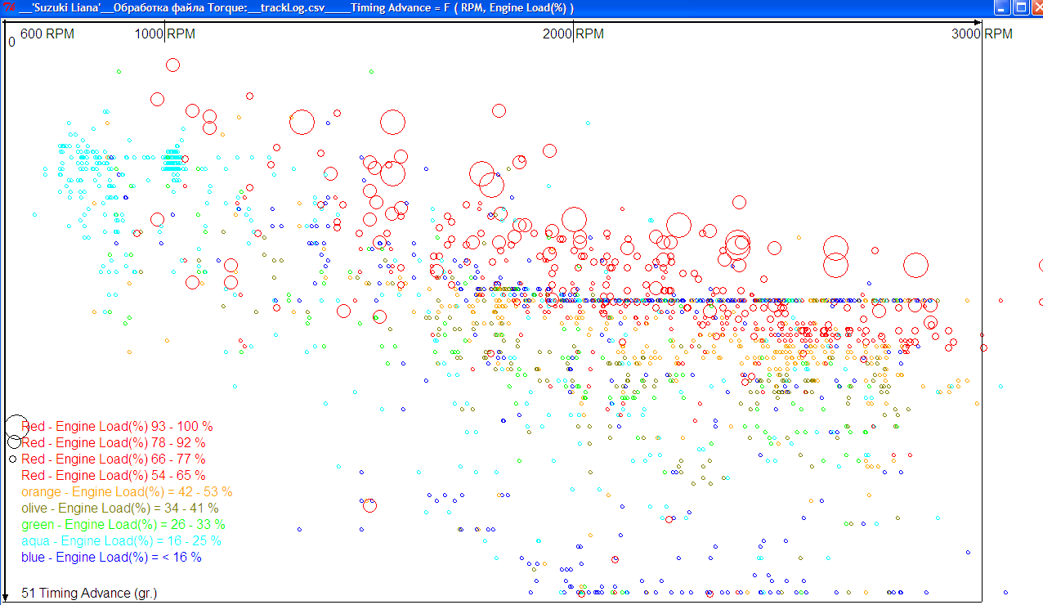The width and height of the screenshot is (1043, 605).
Task: Maximize the timing advance chart window
Action: tap(1020, 8)
